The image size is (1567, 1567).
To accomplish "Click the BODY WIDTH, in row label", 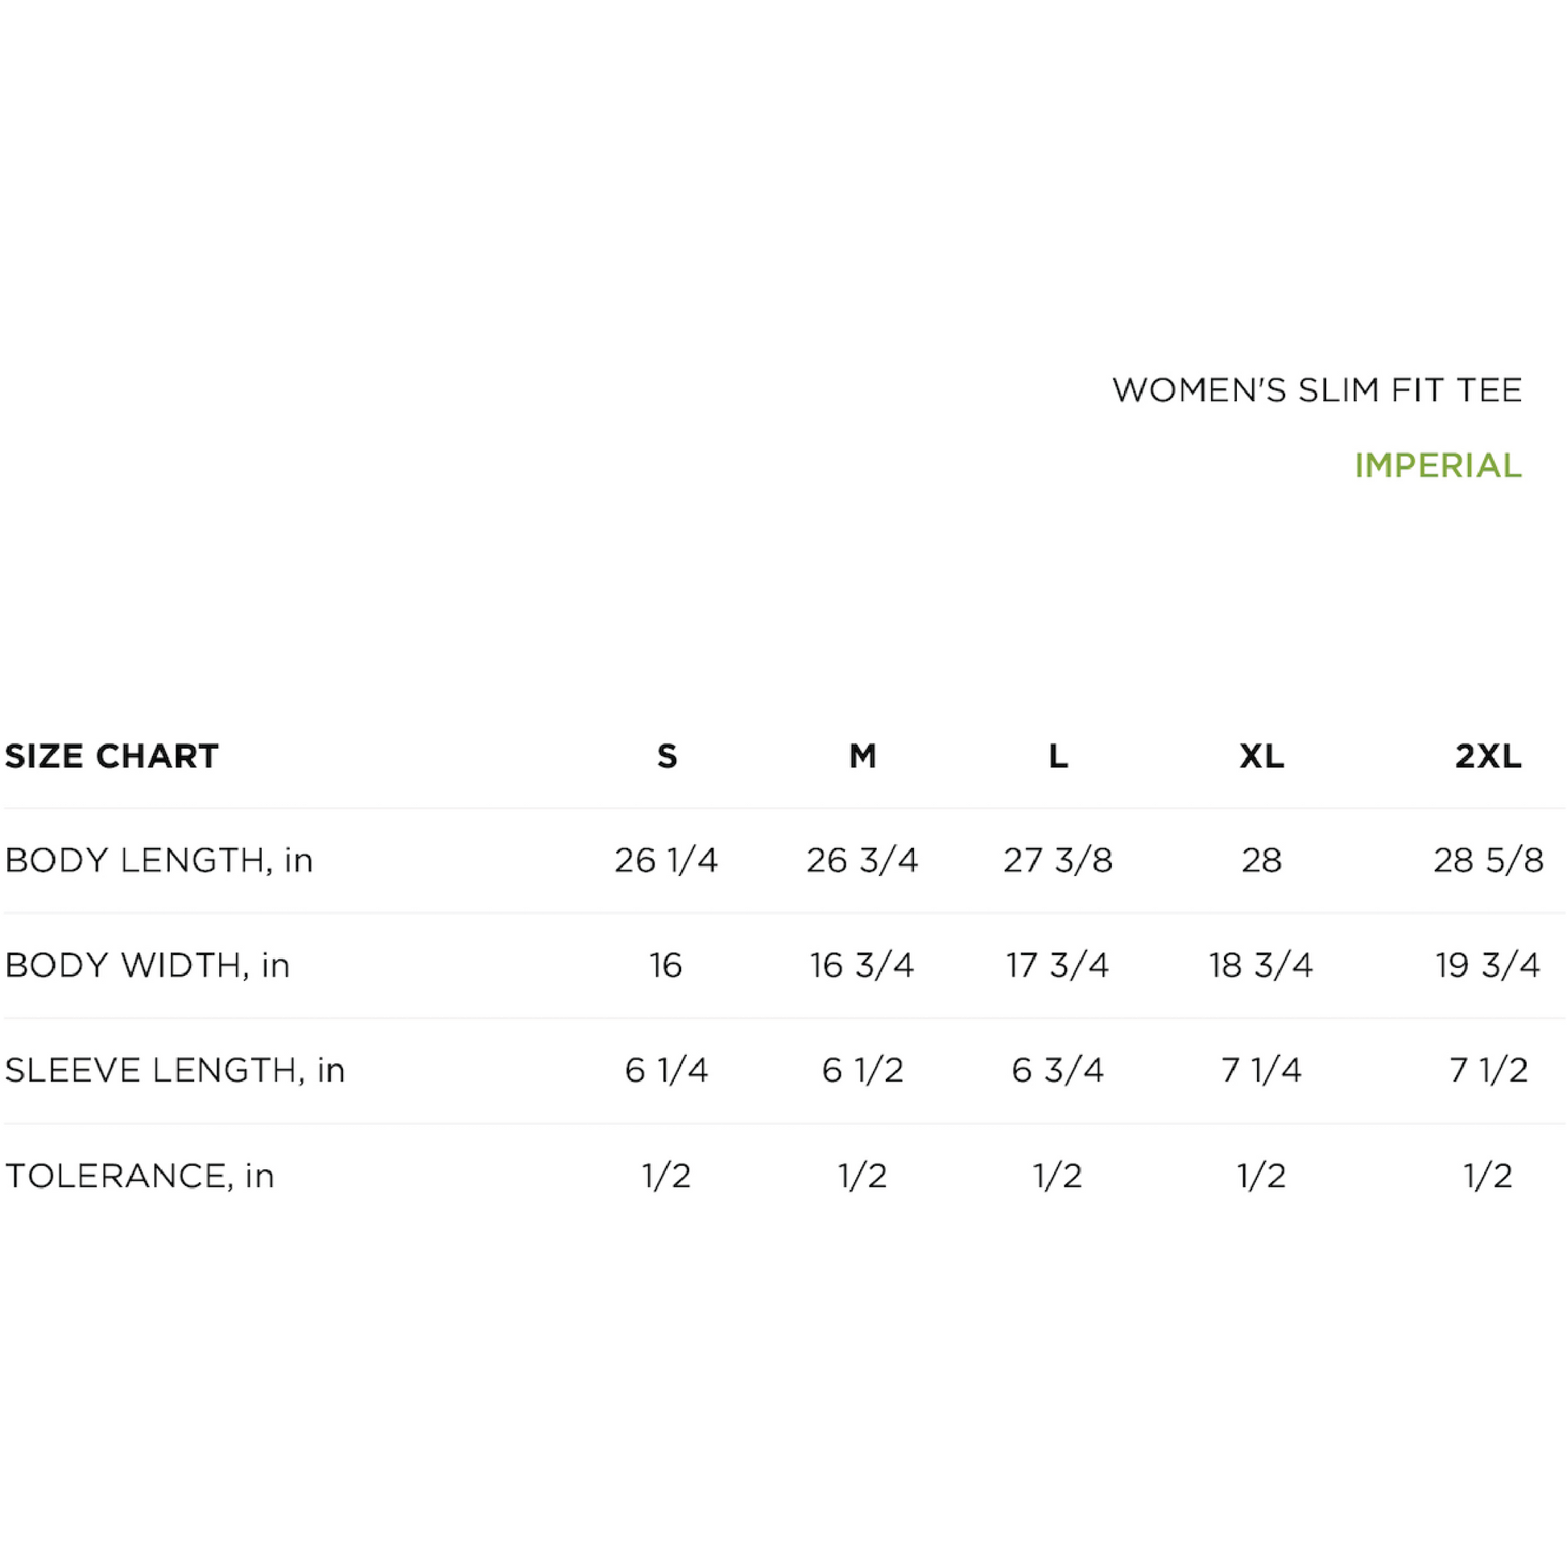I will click(147, 965).
